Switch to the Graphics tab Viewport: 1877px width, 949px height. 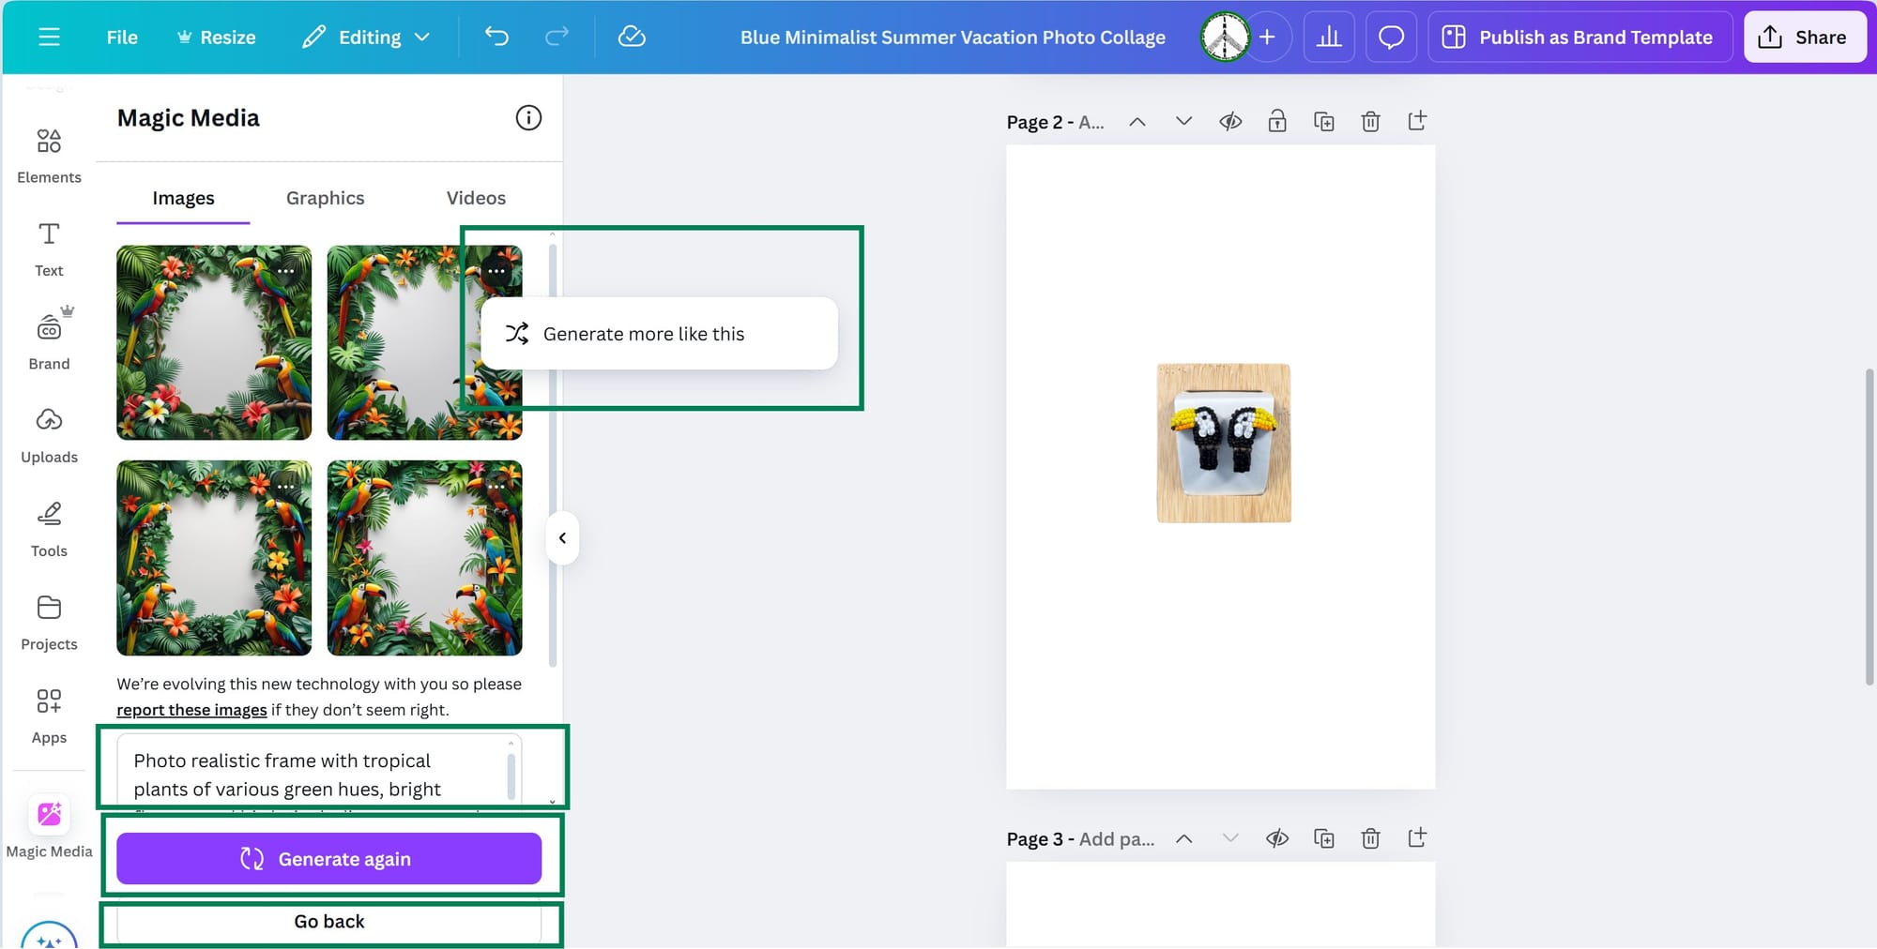(x=325, y=198)
